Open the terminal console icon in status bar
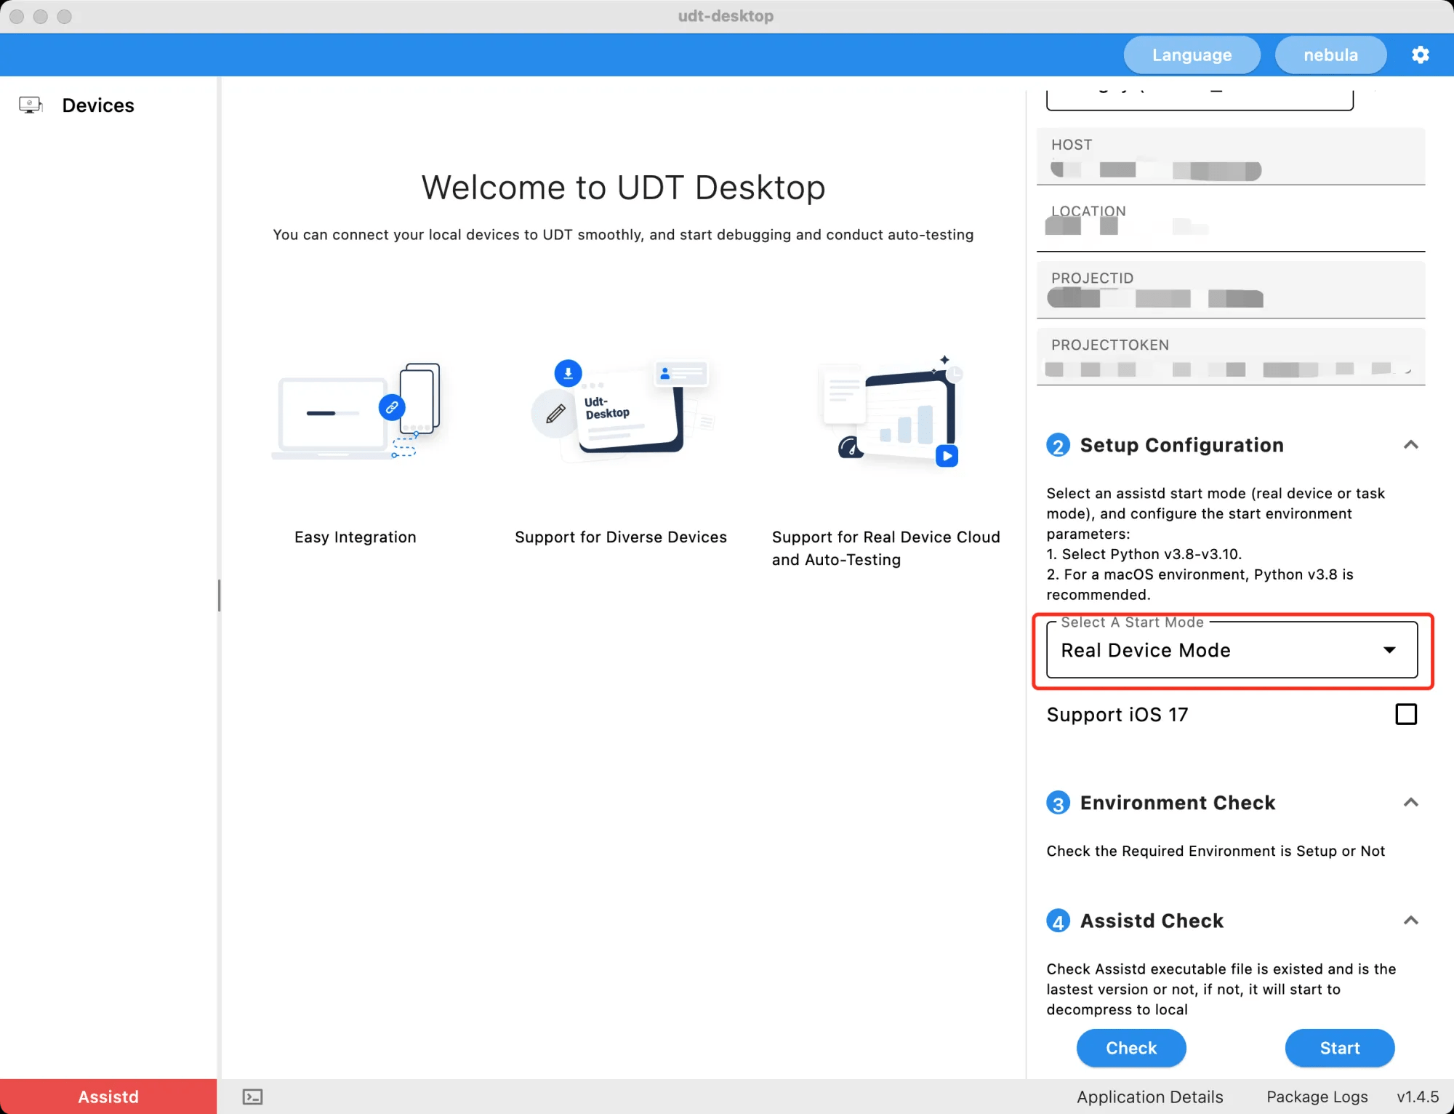Viewport: 1454px width, 1114px height. pyautogui.click(x=252, y=1097)
